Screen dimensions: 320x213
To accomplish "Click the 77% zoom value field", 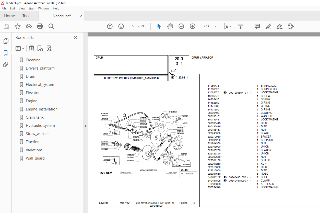I will [206, 26].
